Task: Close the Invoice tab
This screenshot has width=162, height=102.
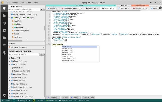Action: click(57, 8)
